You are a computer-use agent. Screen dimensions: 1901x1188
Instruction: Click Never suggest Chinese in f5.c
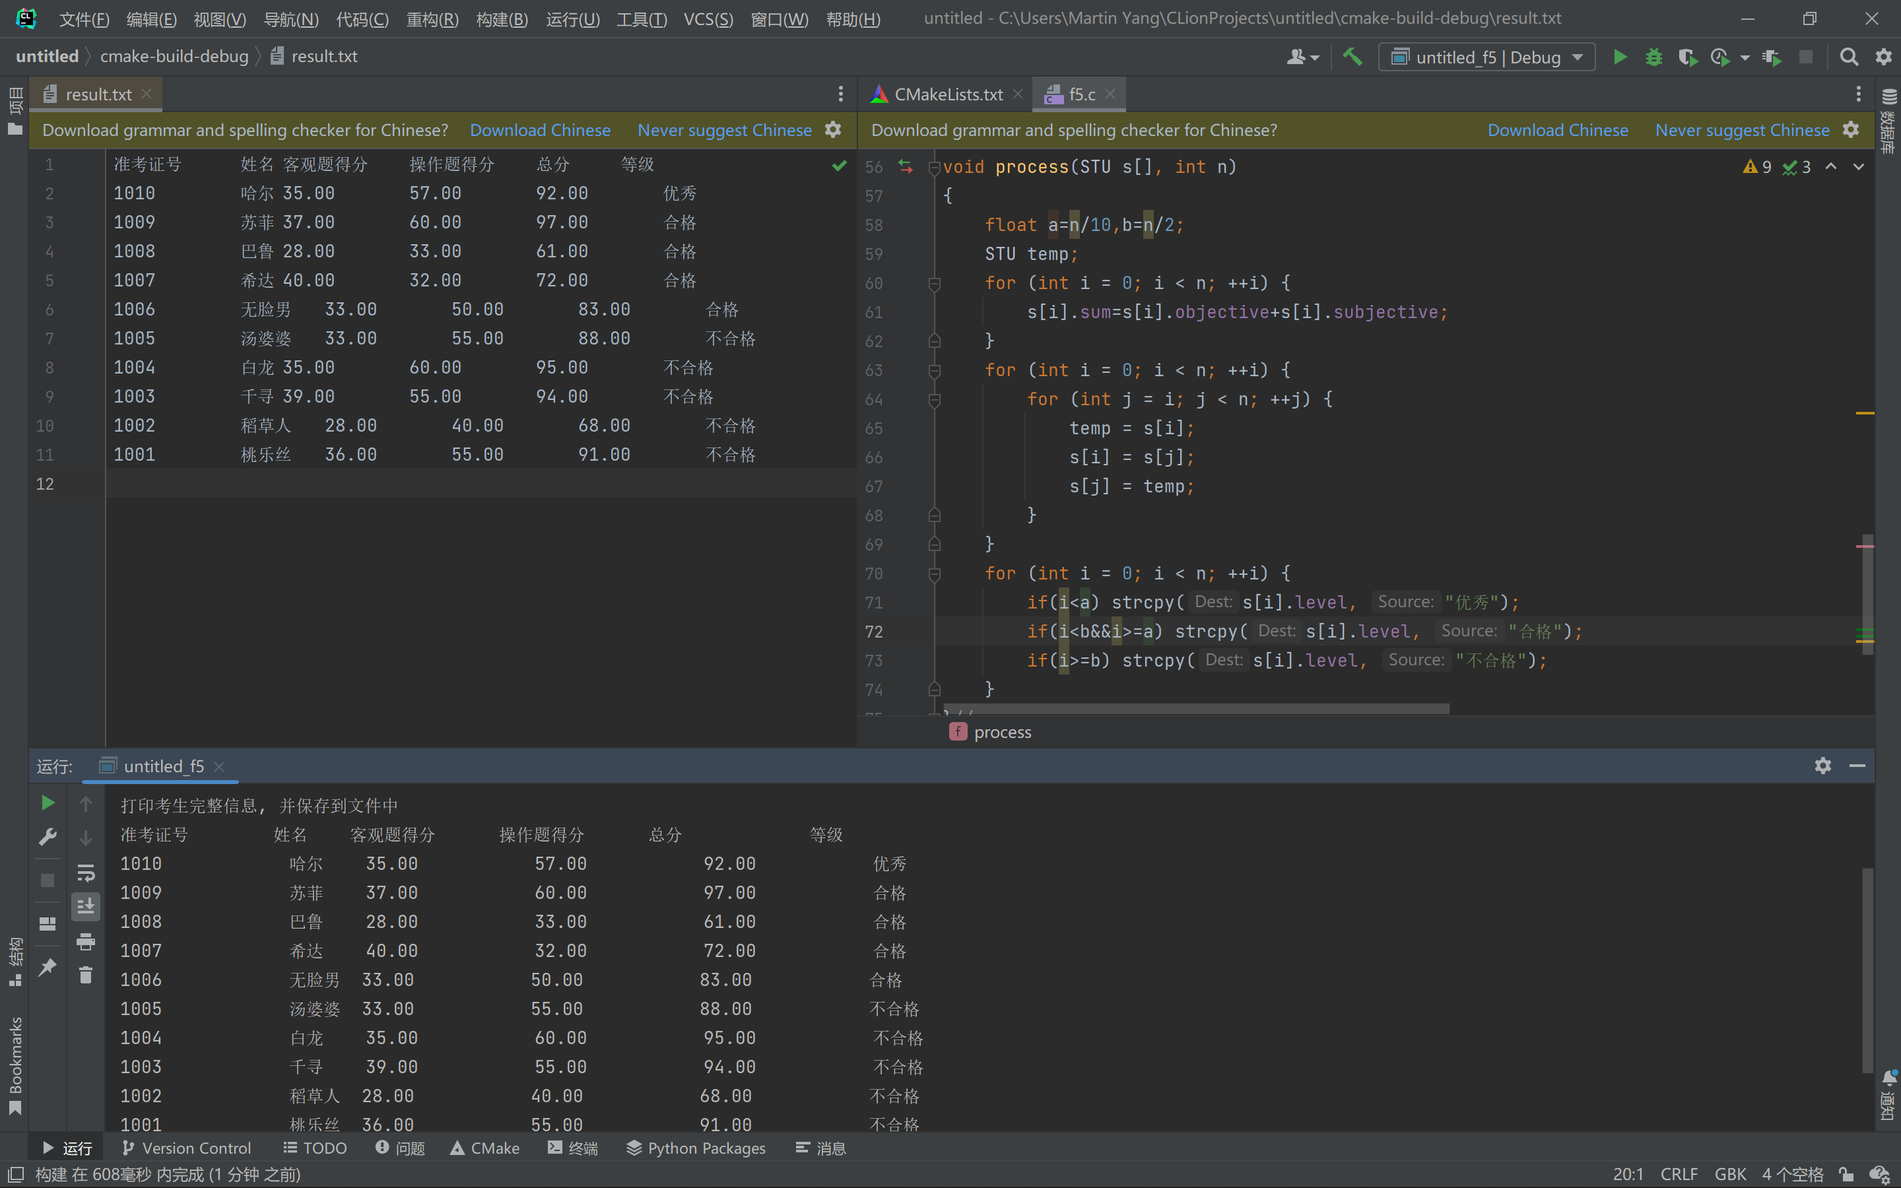(1741, 131)
